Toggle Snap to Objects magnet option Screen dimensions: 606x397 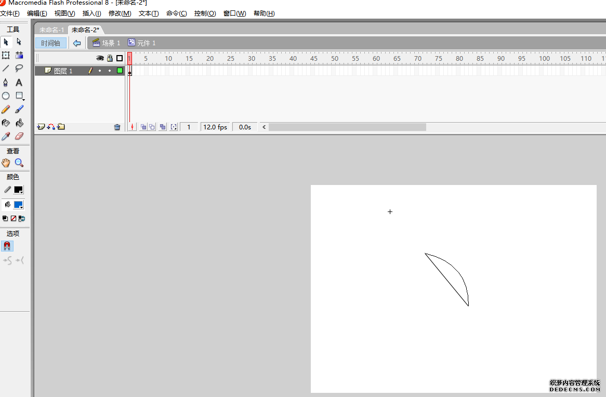coord(8,246)
